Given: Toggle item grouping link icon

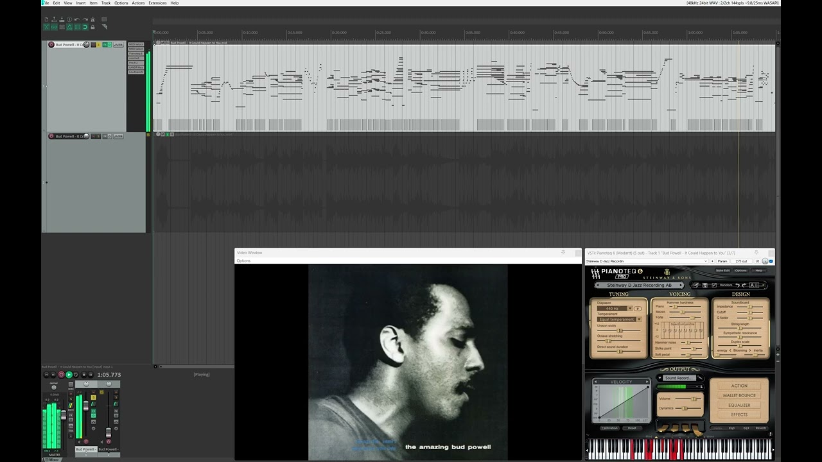Looking at the screenshot, I should coord(54,27).
